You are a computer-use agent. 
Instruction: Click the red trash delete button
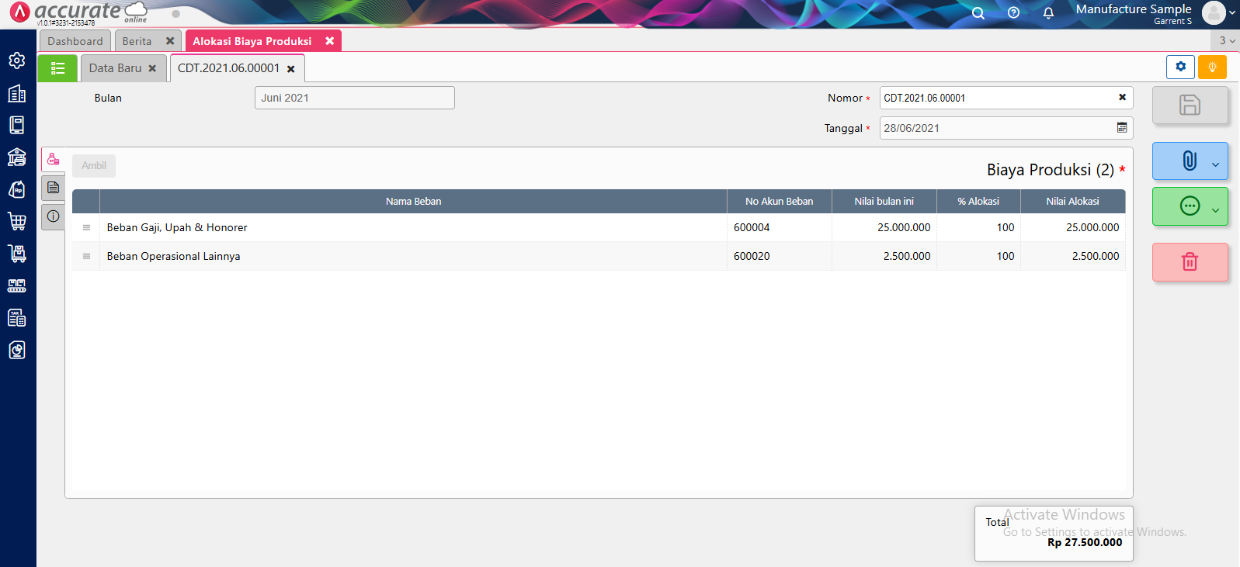coord(1190,262)
